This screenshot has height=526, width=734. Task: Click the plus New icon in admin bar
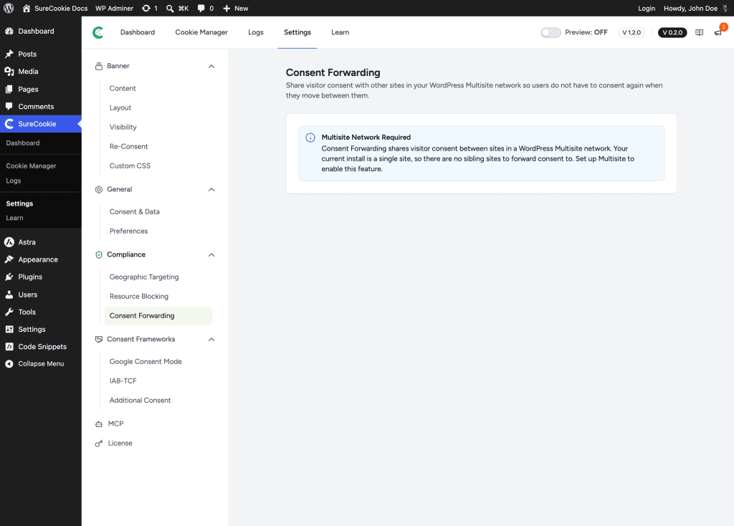(x=227, y=8)
